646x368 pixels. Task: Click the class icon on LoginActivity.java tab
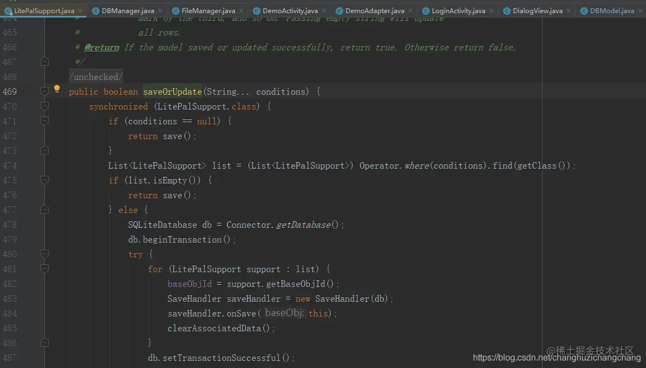(x=425, y=11)
